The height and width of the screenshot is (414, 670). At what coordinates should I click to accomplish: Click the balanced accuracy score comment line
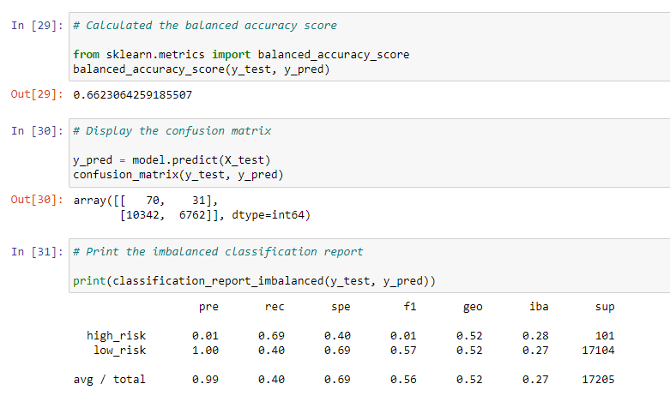[x=205, y=26]
